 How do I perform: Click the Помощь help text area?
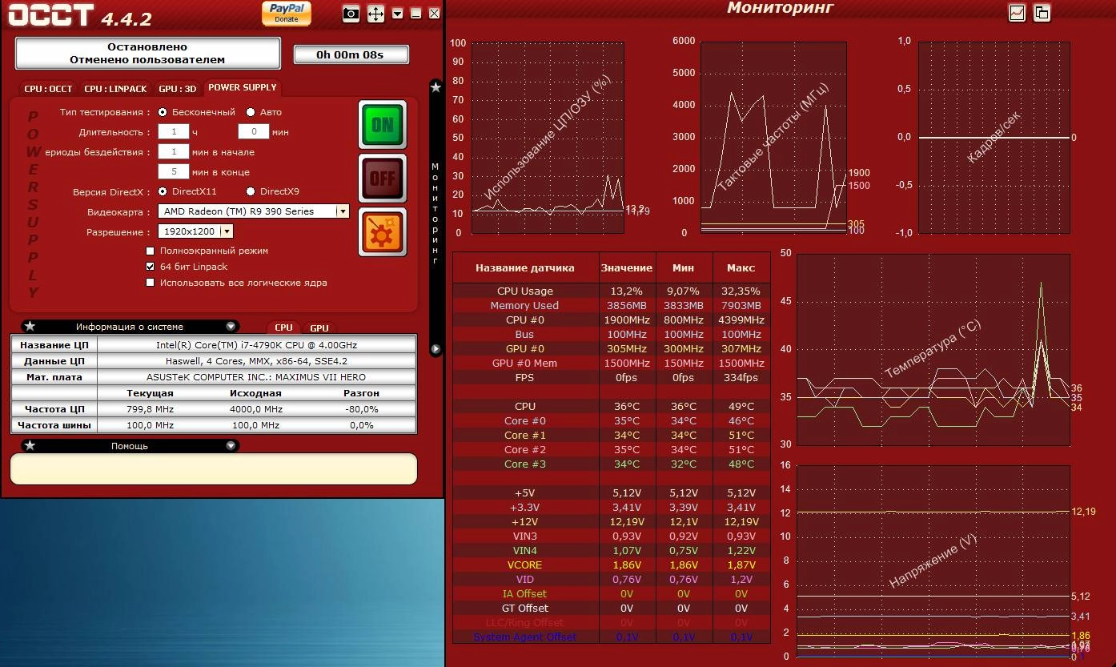pyautogui.click(x=214, y=469)
